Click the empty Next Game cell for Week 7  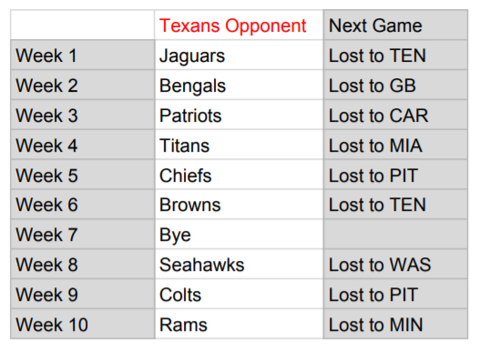click(395, 235)
